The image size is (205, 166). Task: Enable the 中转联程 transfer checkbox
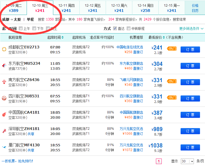(x=129, y=28)
